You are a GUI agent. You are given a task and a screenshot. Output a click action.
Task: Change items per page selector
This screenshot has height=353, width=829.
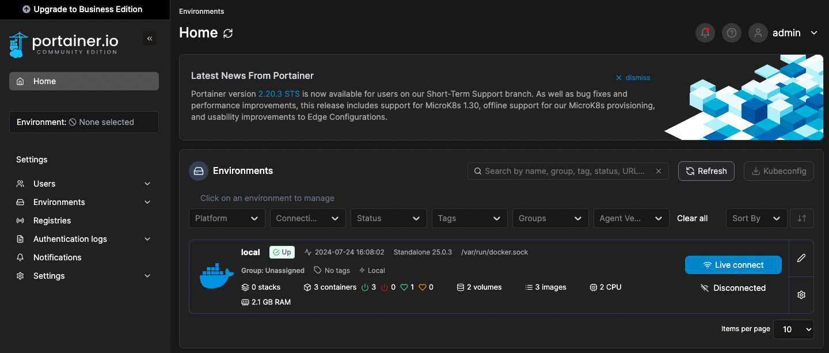(x=793, y=329)
